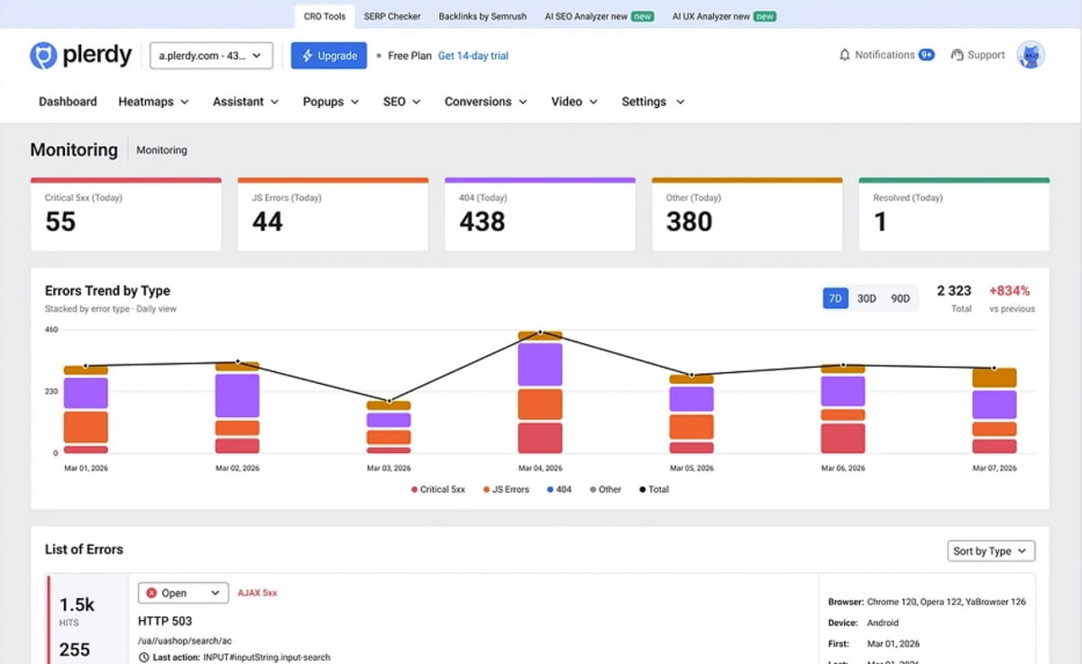Open the AI UX Analyzer tab

tap(723, 16)
